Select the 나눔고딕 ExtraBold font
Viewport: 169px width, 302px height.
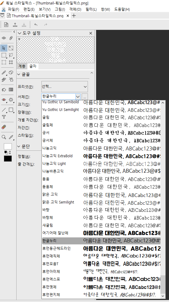(101, 156)
